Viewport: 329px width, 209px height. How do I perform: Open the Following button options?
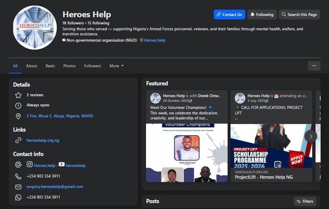click(262, 14)
